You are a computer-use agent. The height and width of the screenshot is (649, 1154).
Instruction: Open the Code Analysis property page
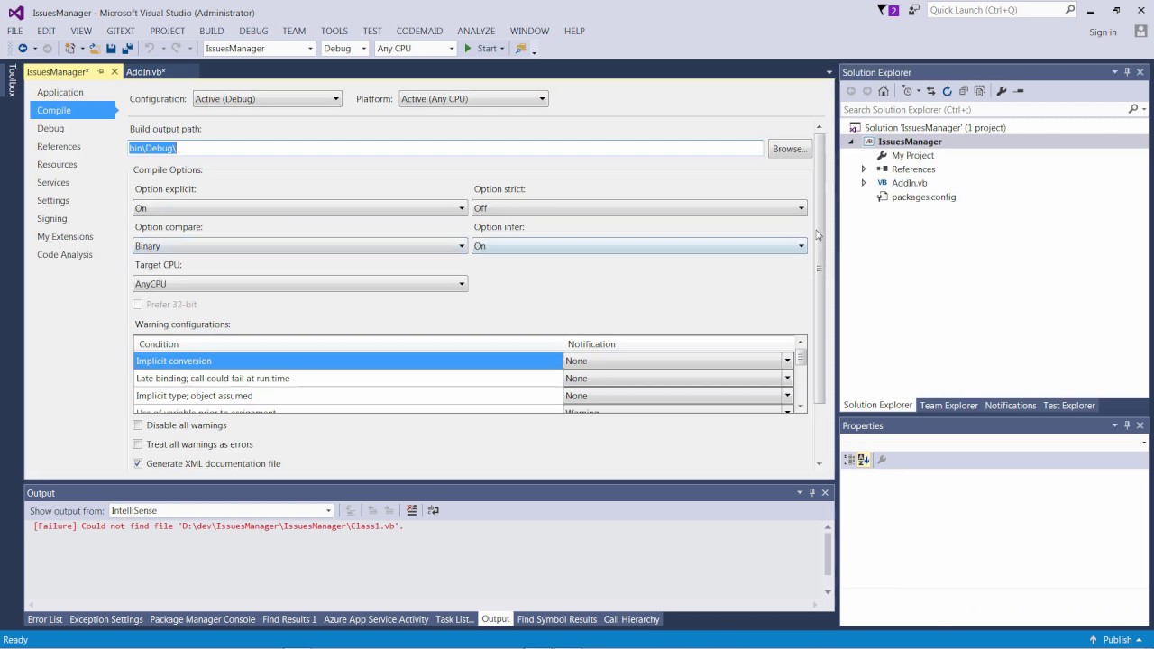65,254
